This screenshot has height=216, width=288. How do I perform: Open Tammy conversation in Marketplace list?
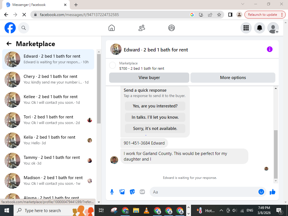coord(48,160)
